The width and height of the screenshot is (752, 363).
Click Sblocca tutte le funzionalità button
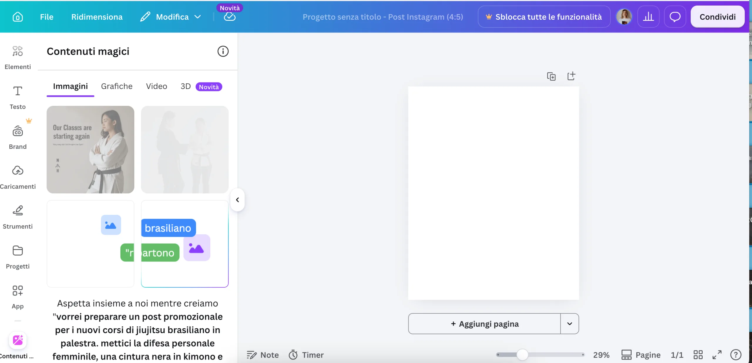click(544, 17)
